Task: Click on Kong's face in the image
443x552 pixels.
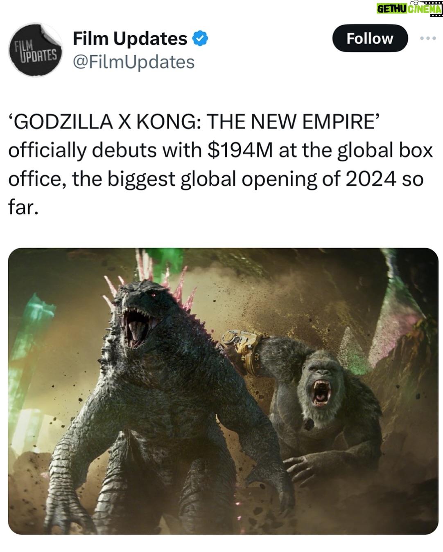Action: tap(321, 386)
